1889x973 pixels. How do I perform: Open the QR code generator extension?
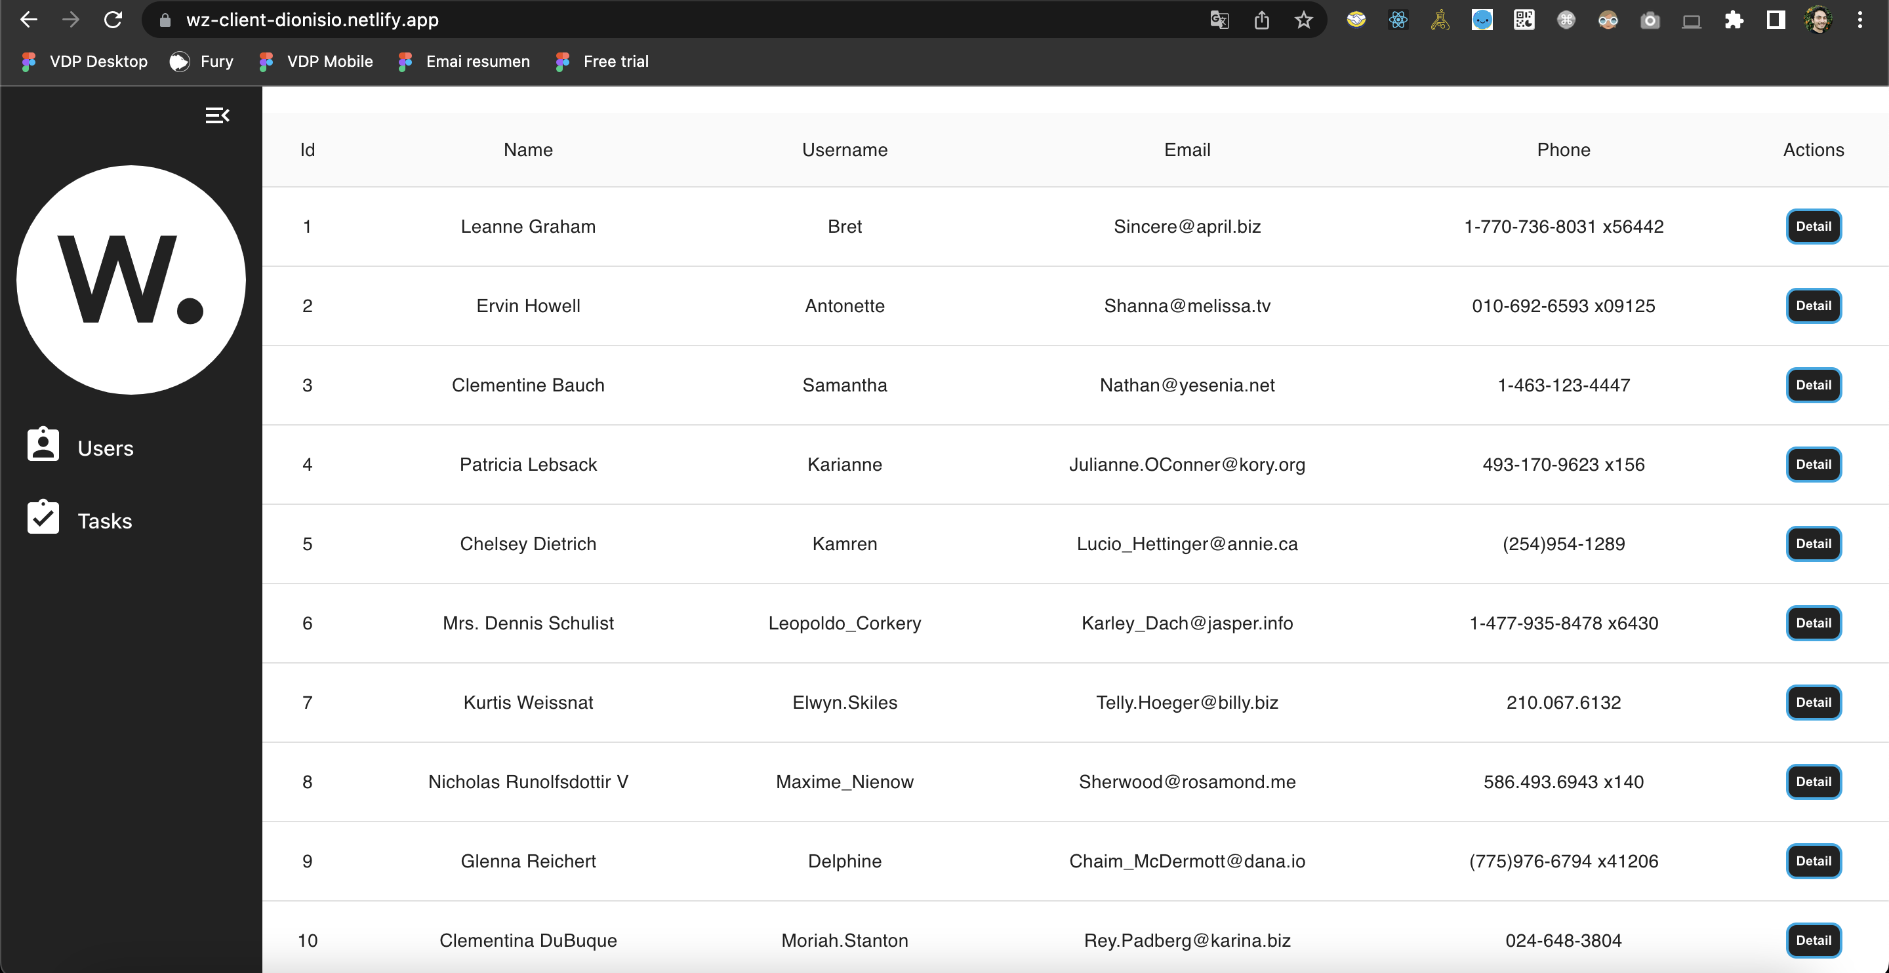[x=1524, y=20]
